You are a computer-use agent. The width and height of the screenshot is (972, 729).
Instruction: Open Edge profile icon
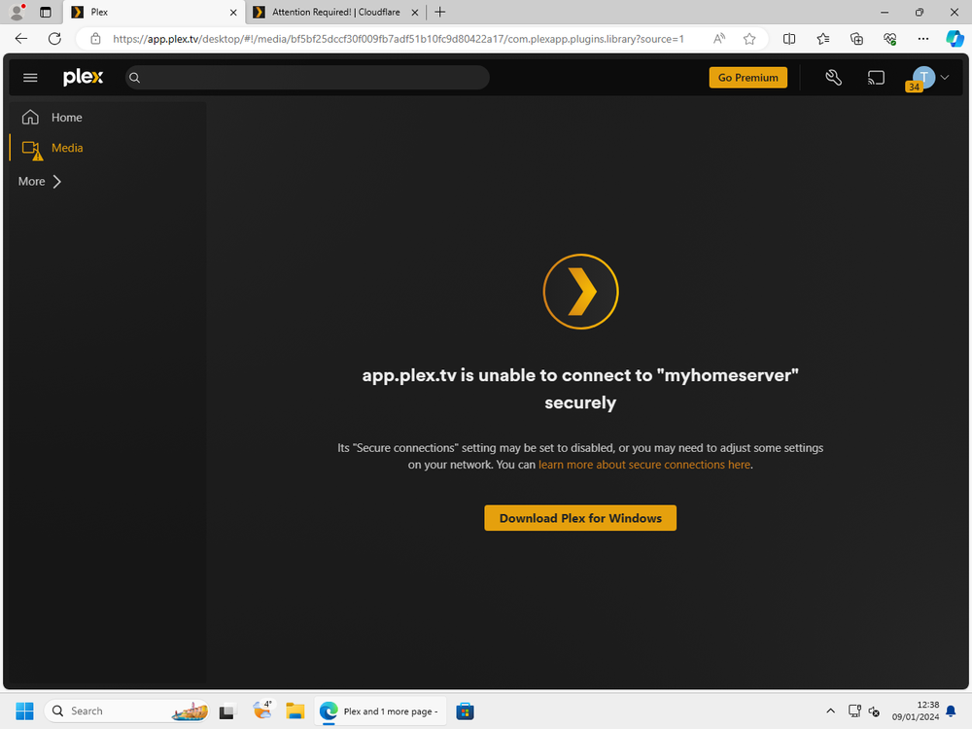click(17, 12)
